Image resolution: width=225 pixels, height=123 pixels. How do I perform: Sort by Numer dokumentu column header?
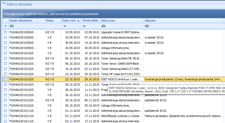[23, 20]
